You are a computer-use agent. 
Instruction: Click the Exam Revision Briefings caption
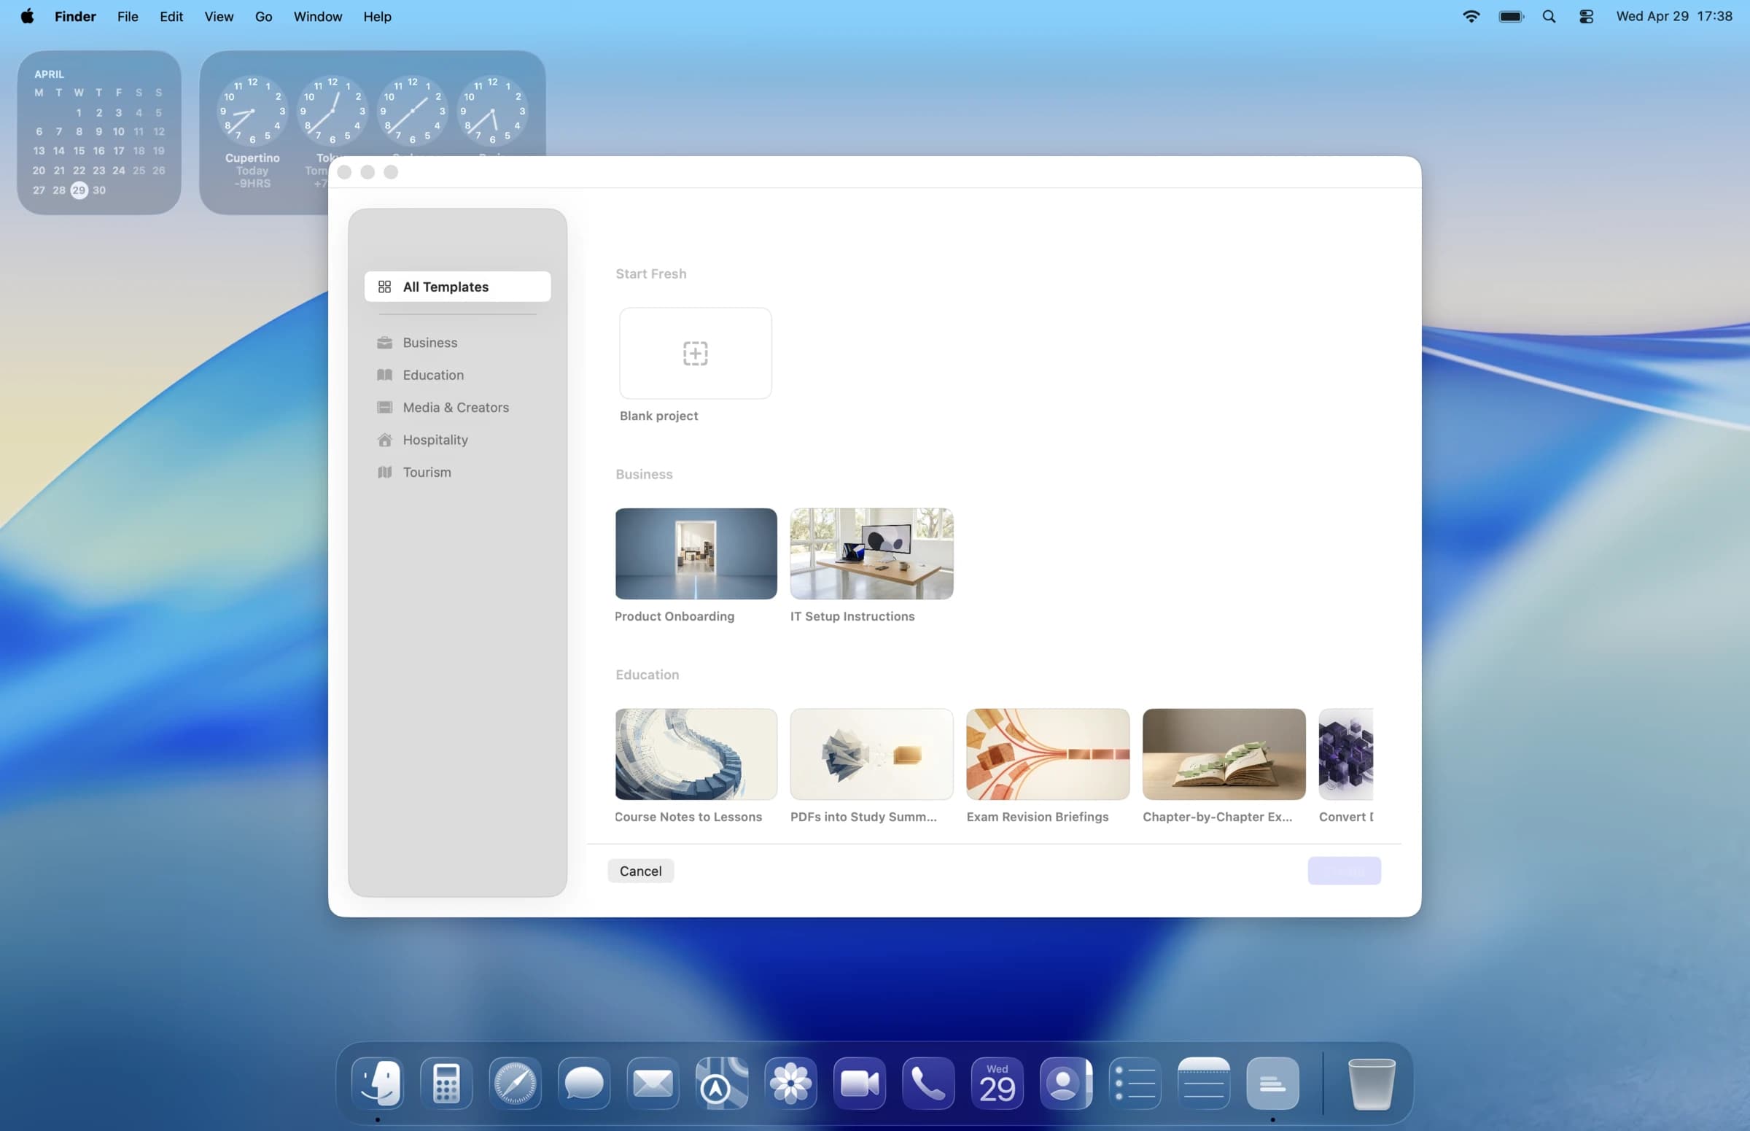tap(1037, 817)
